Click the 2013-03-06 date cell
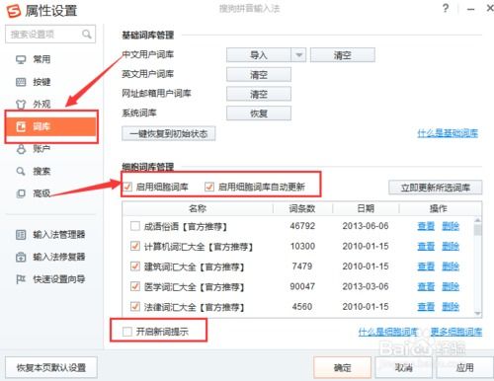This screenshot has height=381, width=494. point(366,286)
